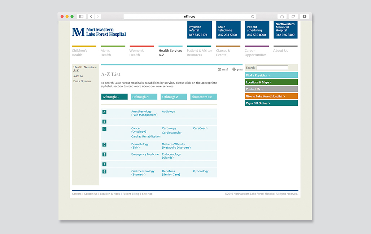Select the A through G tab
Screen dimensions: 371x234
(114, 97)
